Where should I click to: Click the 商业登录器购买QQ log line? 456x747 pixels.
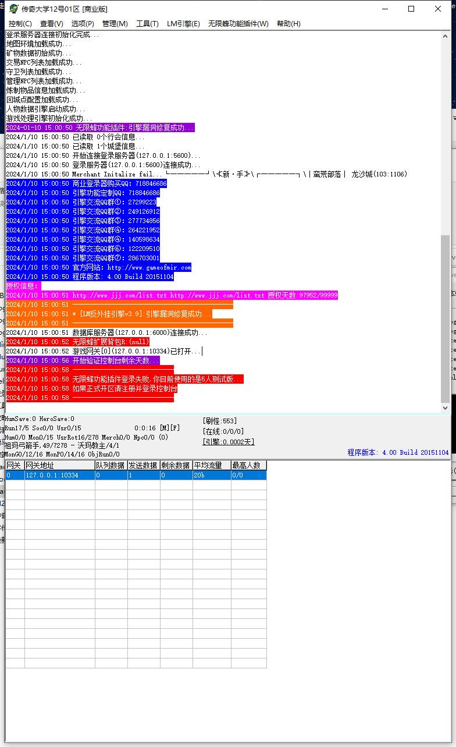(86, 183)
